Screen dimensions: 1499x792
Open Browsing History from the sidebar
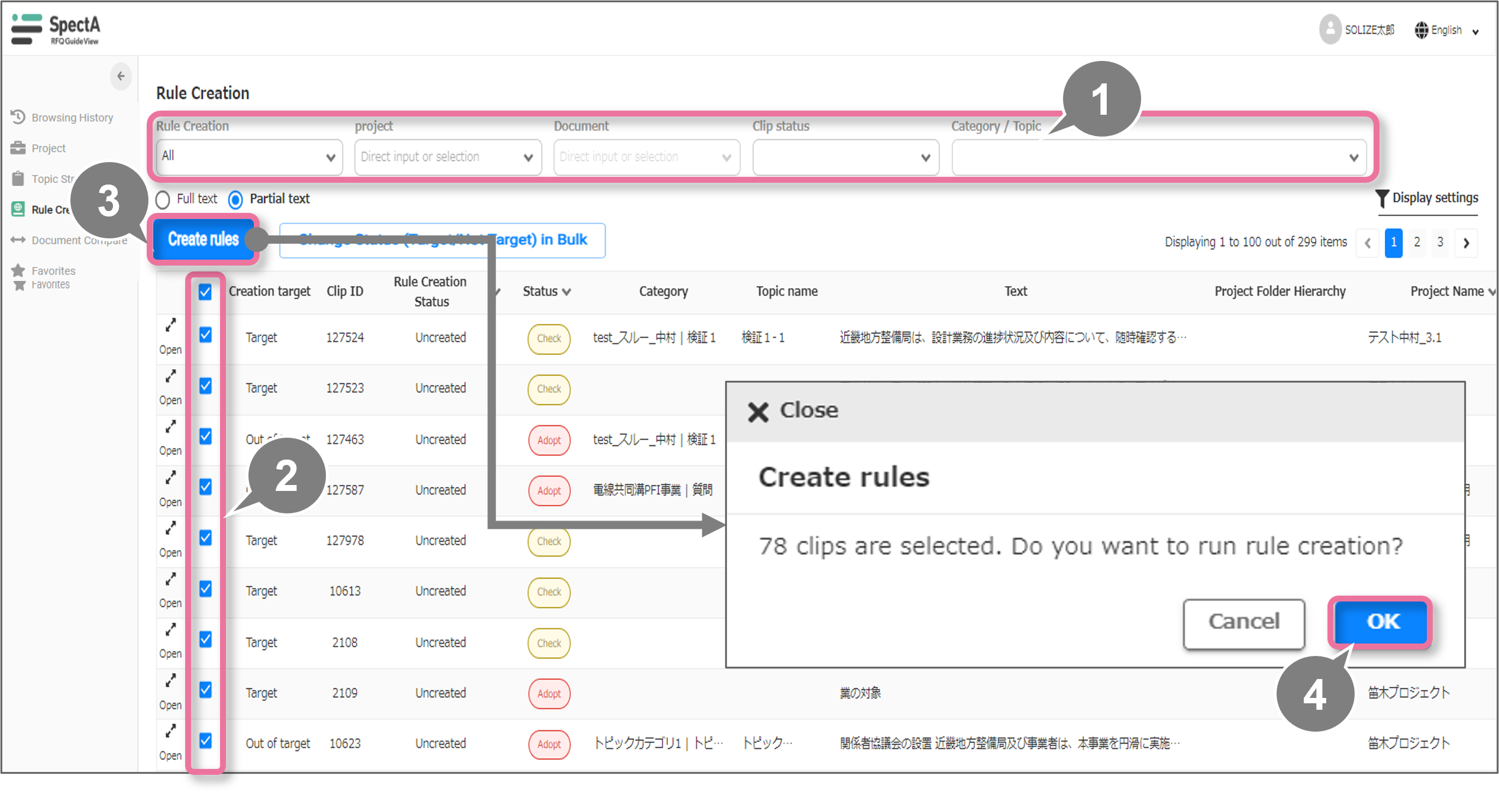point(72,118)
